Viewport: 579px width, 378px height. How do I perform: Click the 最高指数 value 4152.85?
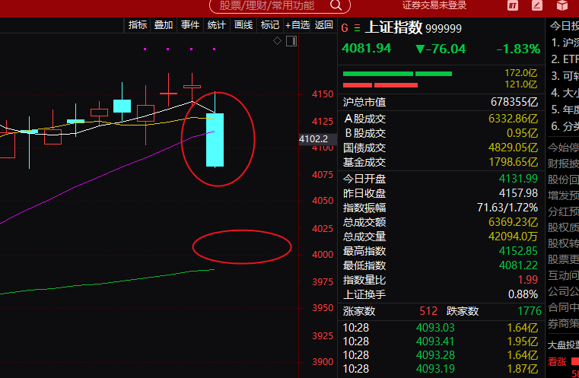coord(518,251)
